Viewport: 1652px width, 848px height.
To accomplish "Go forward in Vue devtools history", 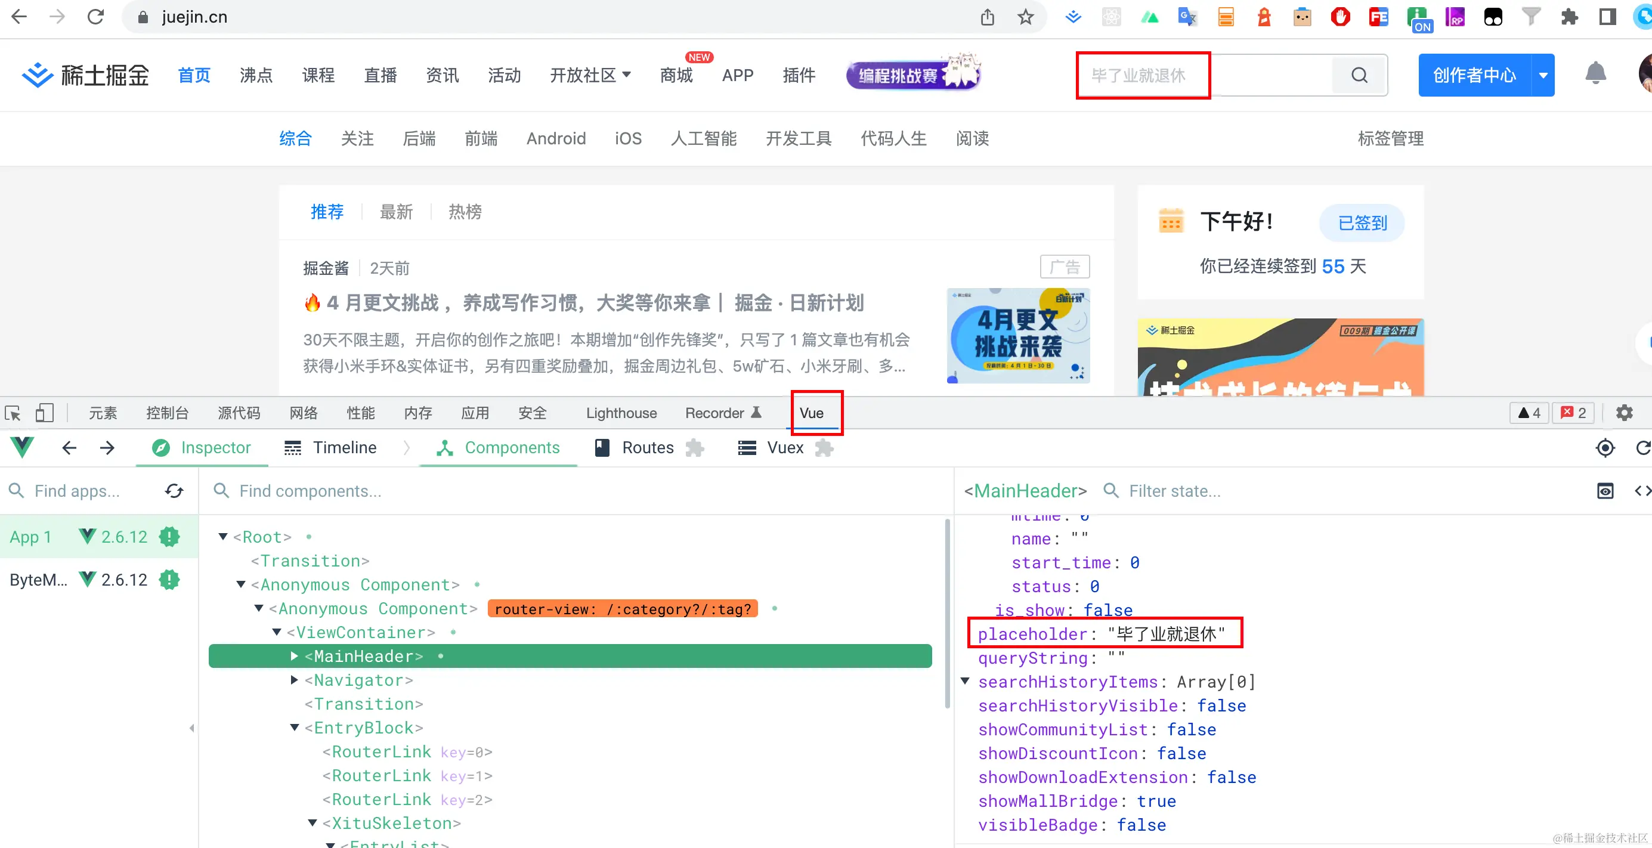I will tap(107, 447).
